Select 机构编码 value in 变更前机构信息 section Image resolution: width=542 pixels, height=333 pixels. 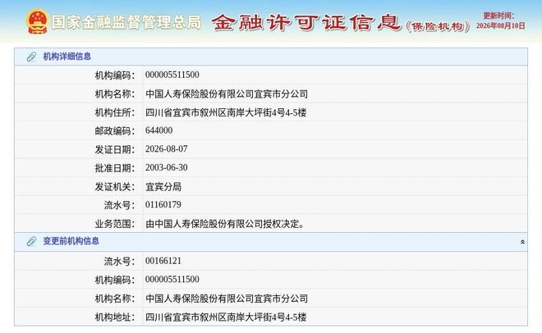tap(172, 279)
